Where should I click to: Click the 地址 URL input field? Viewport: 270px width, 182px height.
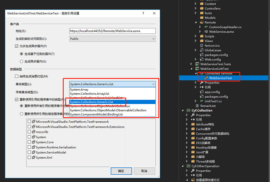tap(112, 31)
